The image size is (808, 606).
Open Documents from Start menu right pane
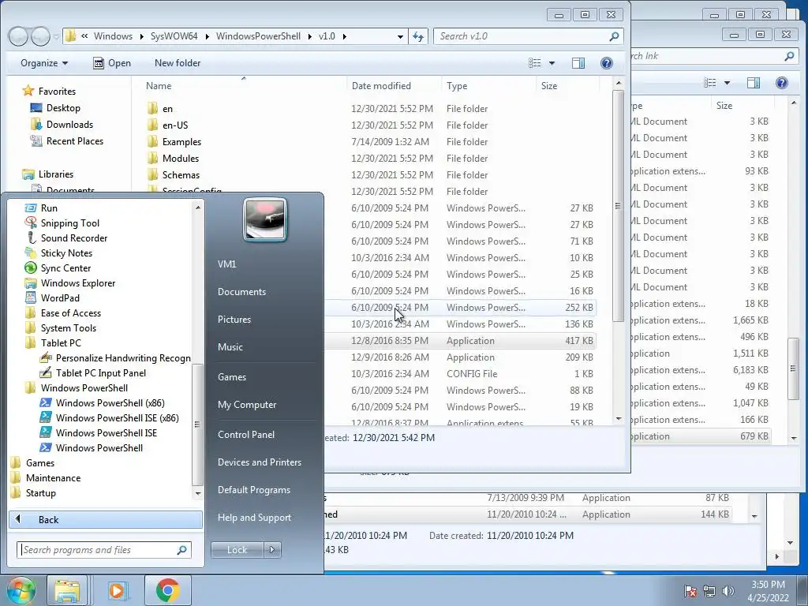[x=241, y=292]
